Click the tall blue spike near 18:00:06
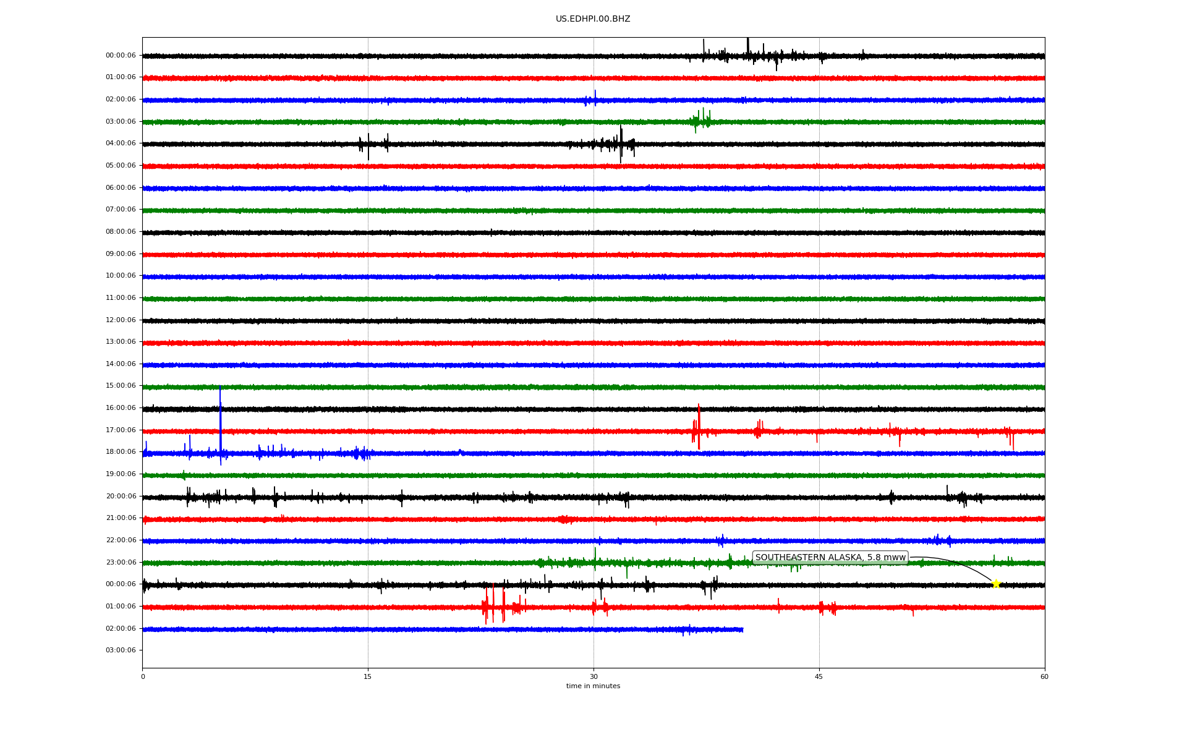Viewport: 1187px width, 742px height. tap(220, 420)
